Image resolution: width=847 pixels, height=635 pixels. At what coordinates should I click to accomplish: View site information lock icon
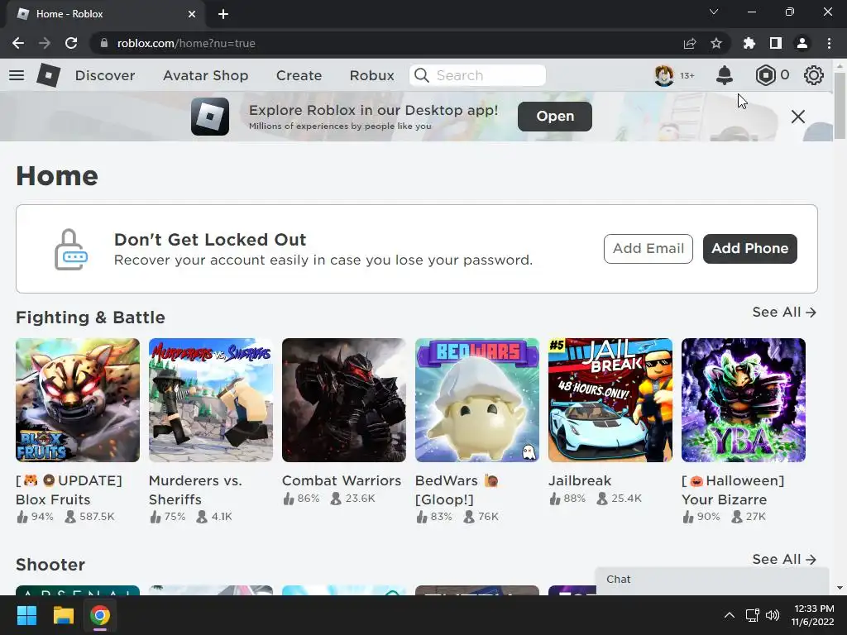click(104, 43)
